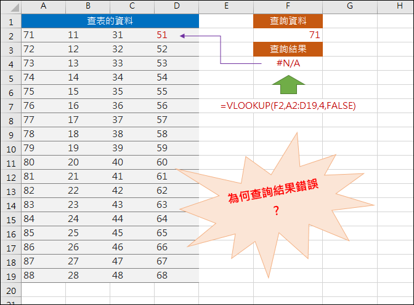Click cell A6 containing 75

pos(44,92)
